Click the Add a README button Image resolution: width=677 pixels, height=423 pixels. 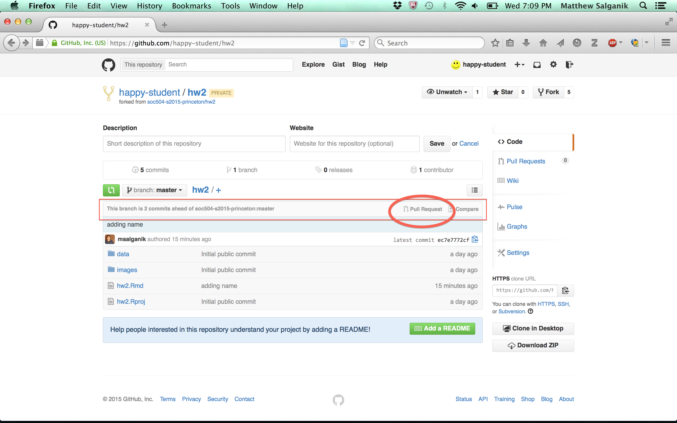coord(442,328)
